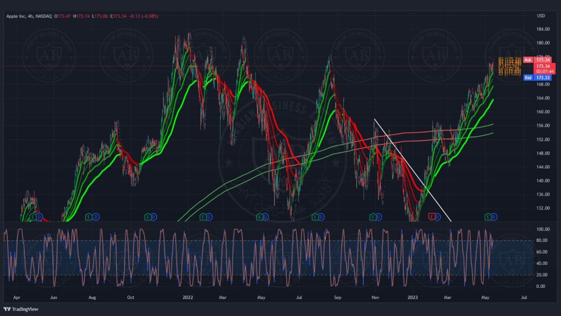This screenshot has width=561, height=316.
Task: Open the earnings E marker between Jul and Sep 2022
Action: [315, 217]
